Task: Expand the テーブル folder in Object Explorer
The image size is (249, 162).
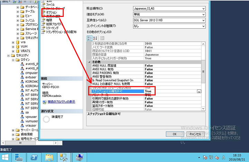Action: (18, 12)
